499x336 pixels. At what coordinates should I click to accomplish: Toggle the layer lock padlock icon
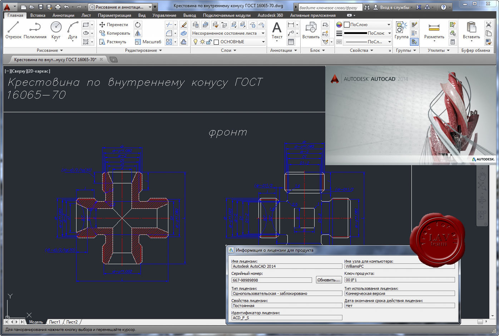(209, 42)
